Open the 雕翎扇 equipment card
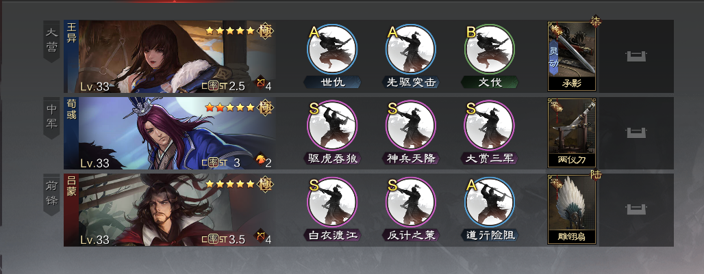This screenshot has height=274, width=704. pyautogui.click(x=572, y=210)
